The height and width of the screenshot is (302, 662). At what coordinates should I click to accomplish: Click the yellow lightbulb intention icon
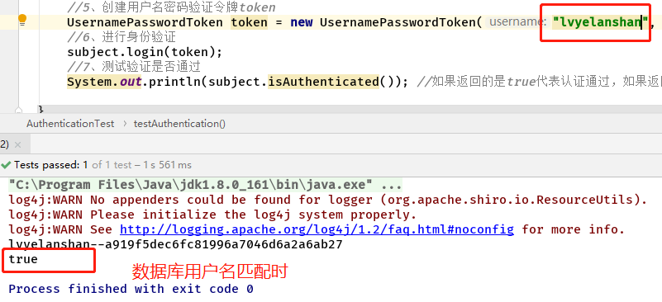[x=22, y=20]
